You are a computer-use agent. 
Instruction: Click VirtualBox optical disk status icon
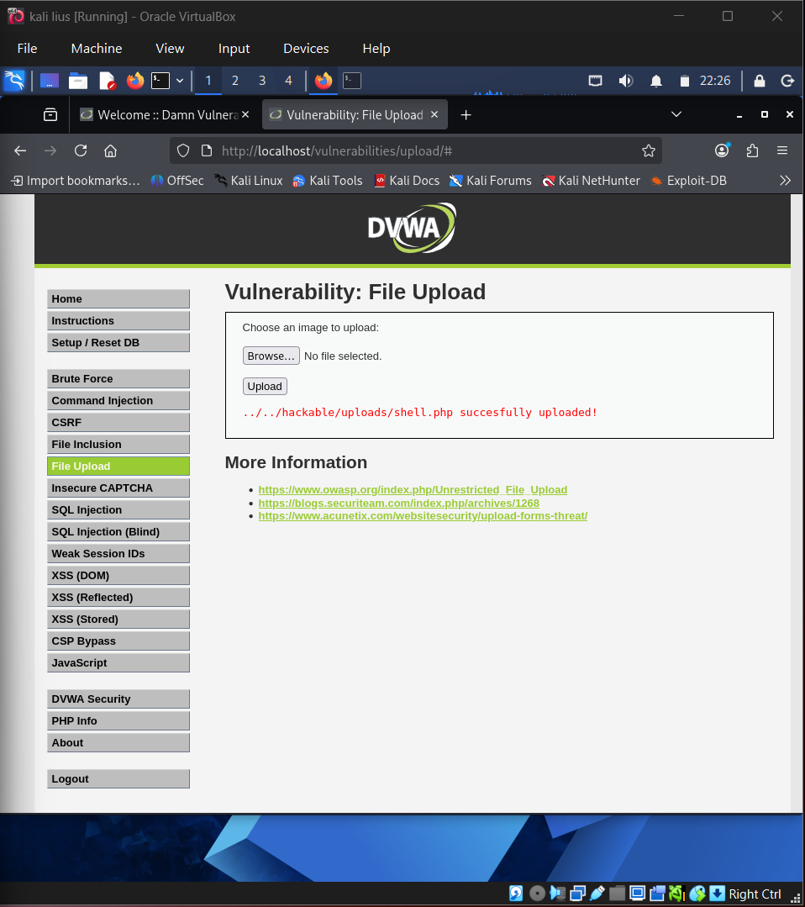537,894
